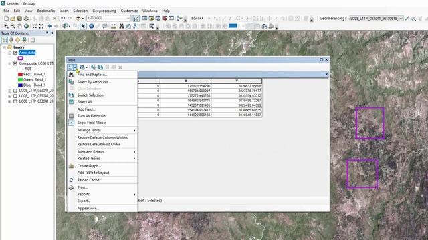
Task: Select the Zoom Out tool
Action: pos(13,26)
